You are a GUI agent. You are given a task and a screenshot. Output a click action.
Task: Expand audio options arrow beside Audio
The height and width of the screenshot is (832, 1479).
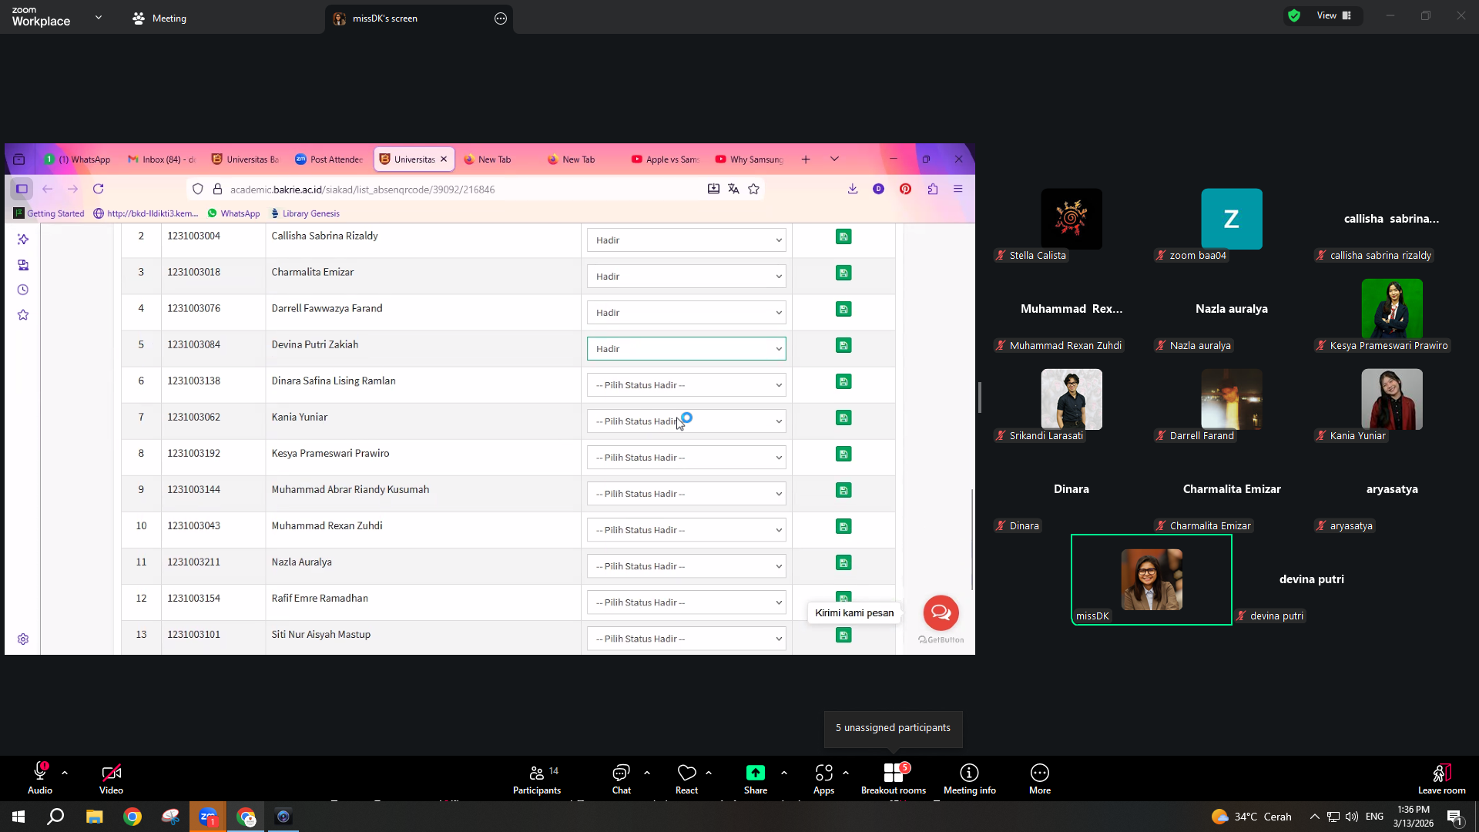65,773
